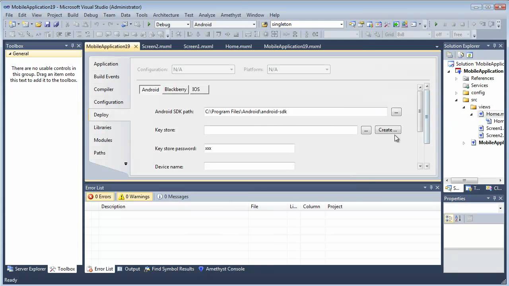This screenshot has height=286, width=509.
Task: Open the Architecture menu
Action: click(166, 15)
